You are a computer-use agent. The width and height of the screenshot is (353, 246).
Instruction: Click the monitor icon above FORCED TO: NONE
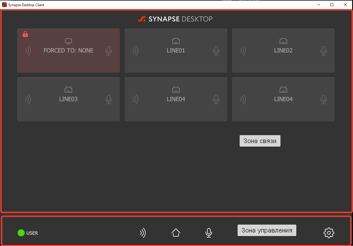coord(68,41)
